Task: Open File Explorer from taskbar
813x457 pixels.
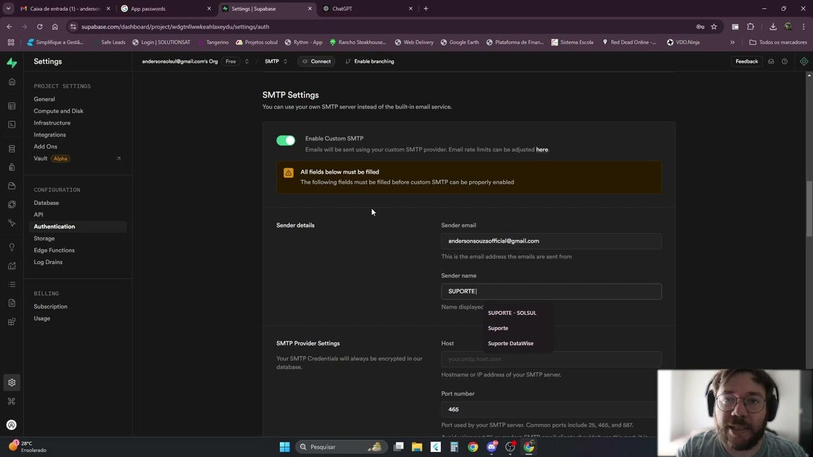Action: click(417, 447)
